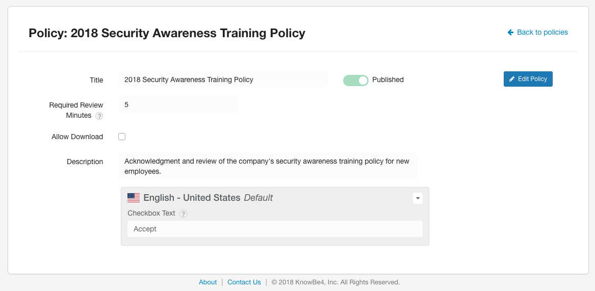The height and width of the screenshot is (291, 595).
Task: Click the back arrow icon near policies
Action: (510, 32)
